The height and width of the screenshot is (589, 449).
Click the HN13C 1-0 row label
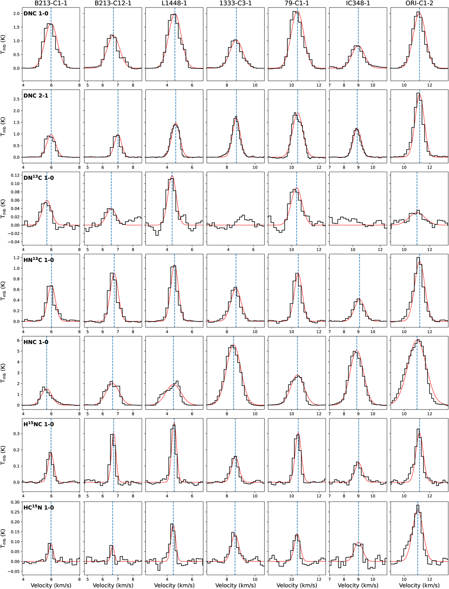pyautogui.click(x=39, y=260)
